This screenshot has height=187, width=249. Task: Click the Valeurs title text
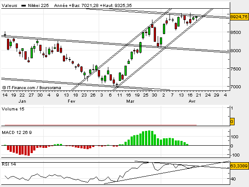pyautogui.click(x=9, y=6)
